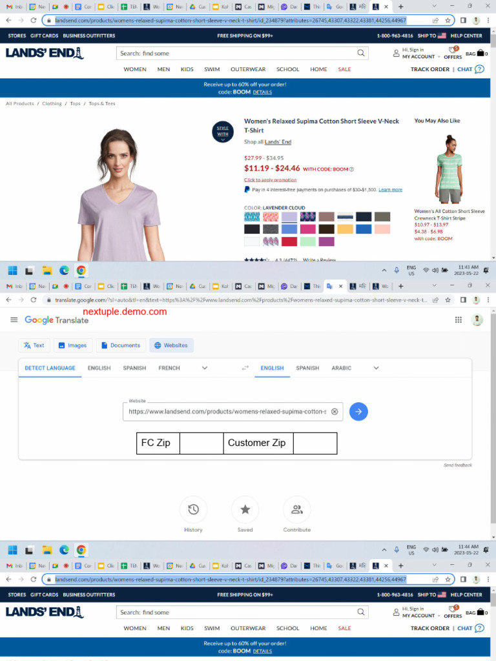Share the translate.google.com page via address bar icon
The height and width of the screenshot is (661, 496).
(436, 300)
